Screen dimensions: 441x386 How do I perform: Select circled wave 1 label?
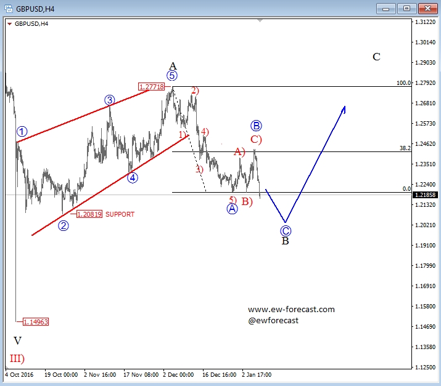click(x=22, y=131)
